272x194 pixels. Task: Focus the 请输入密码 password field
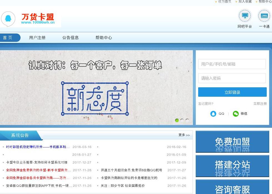[232, 78]
